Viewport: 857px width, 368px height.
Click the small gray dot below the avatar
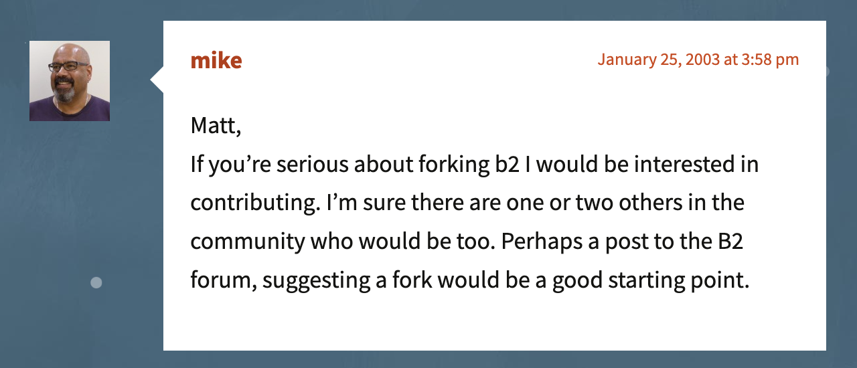click(96, 283)
